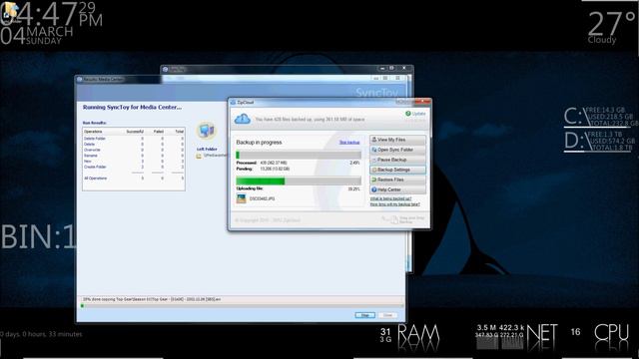Click the drag and drop backup area
This screenshot has width=639, height=359.
(x=403, y=219)
